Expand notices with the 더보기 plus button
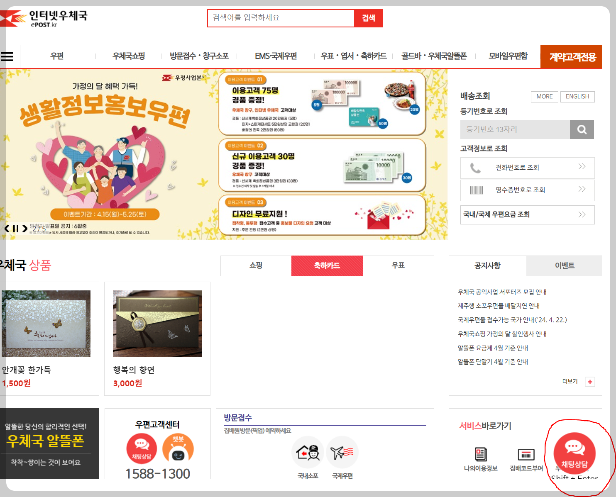The width and height of the screenshot is (616, 497). 590,381
